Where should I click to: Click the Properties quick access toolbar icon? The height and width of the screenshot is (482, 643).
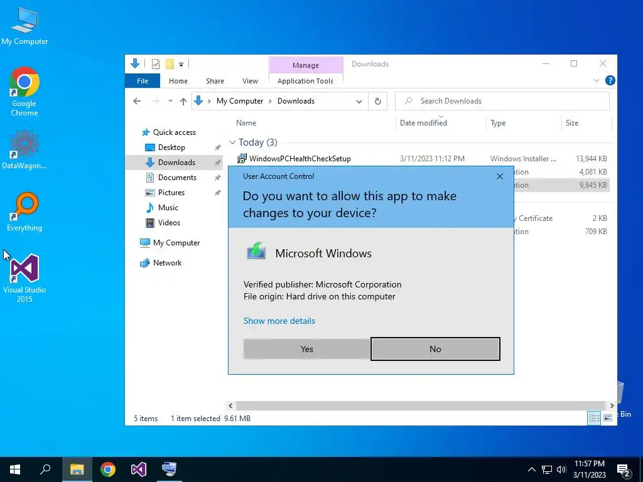pos(156,64)
